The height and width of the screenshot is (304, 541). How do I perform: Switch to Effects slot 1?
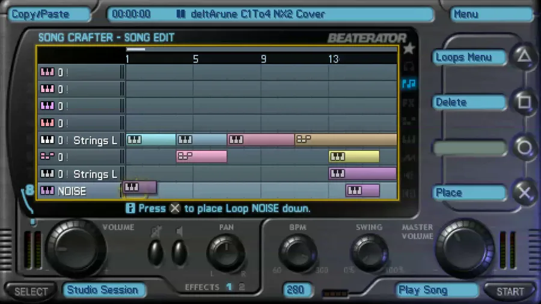pyautogui.click(x=229, y=287)
